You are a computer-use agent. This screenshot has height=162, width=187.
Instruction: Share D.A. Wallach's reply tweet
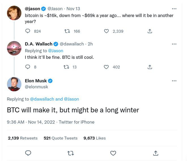tap(150, 67)
